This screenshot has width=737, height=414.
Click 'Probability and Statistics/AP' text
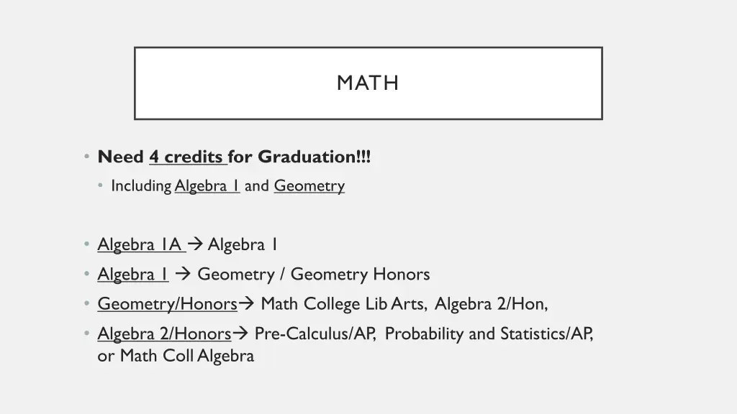click(x=489, y=333)
